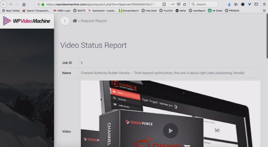Click the green padlock icon
This screenshot has width=268, height=147.
43,4
